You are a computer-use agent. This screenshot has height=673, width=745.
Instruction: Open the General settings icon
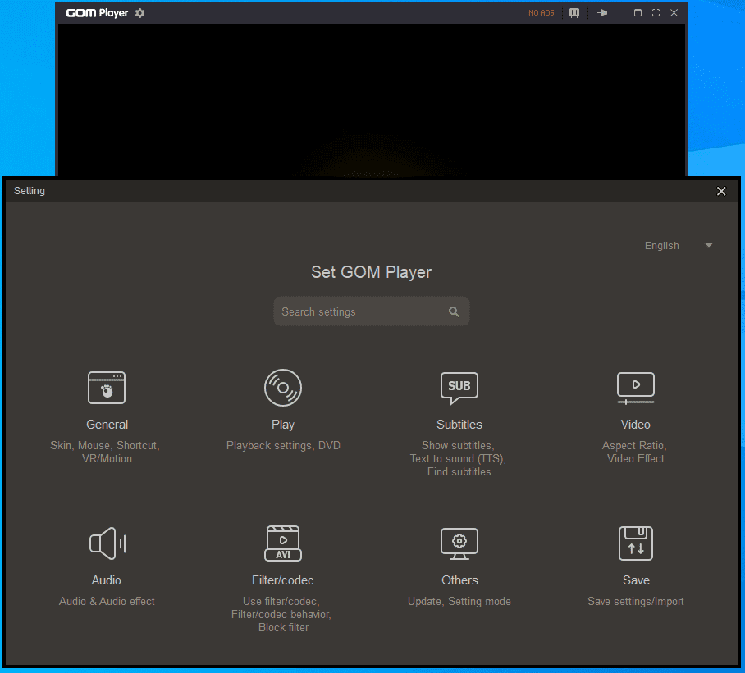(107, 388)
